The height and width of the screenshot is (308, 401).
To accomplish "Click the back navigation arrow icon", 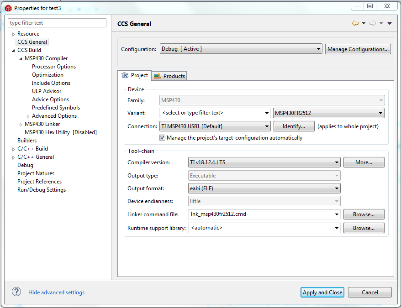I will click(x=355, y=23).
